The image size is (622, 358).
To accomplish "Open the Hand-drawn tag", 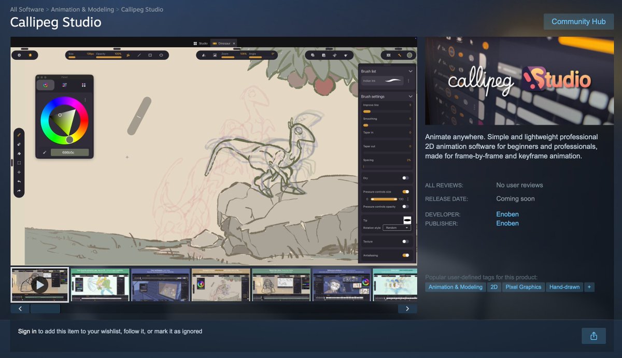I will click(564, 287).
